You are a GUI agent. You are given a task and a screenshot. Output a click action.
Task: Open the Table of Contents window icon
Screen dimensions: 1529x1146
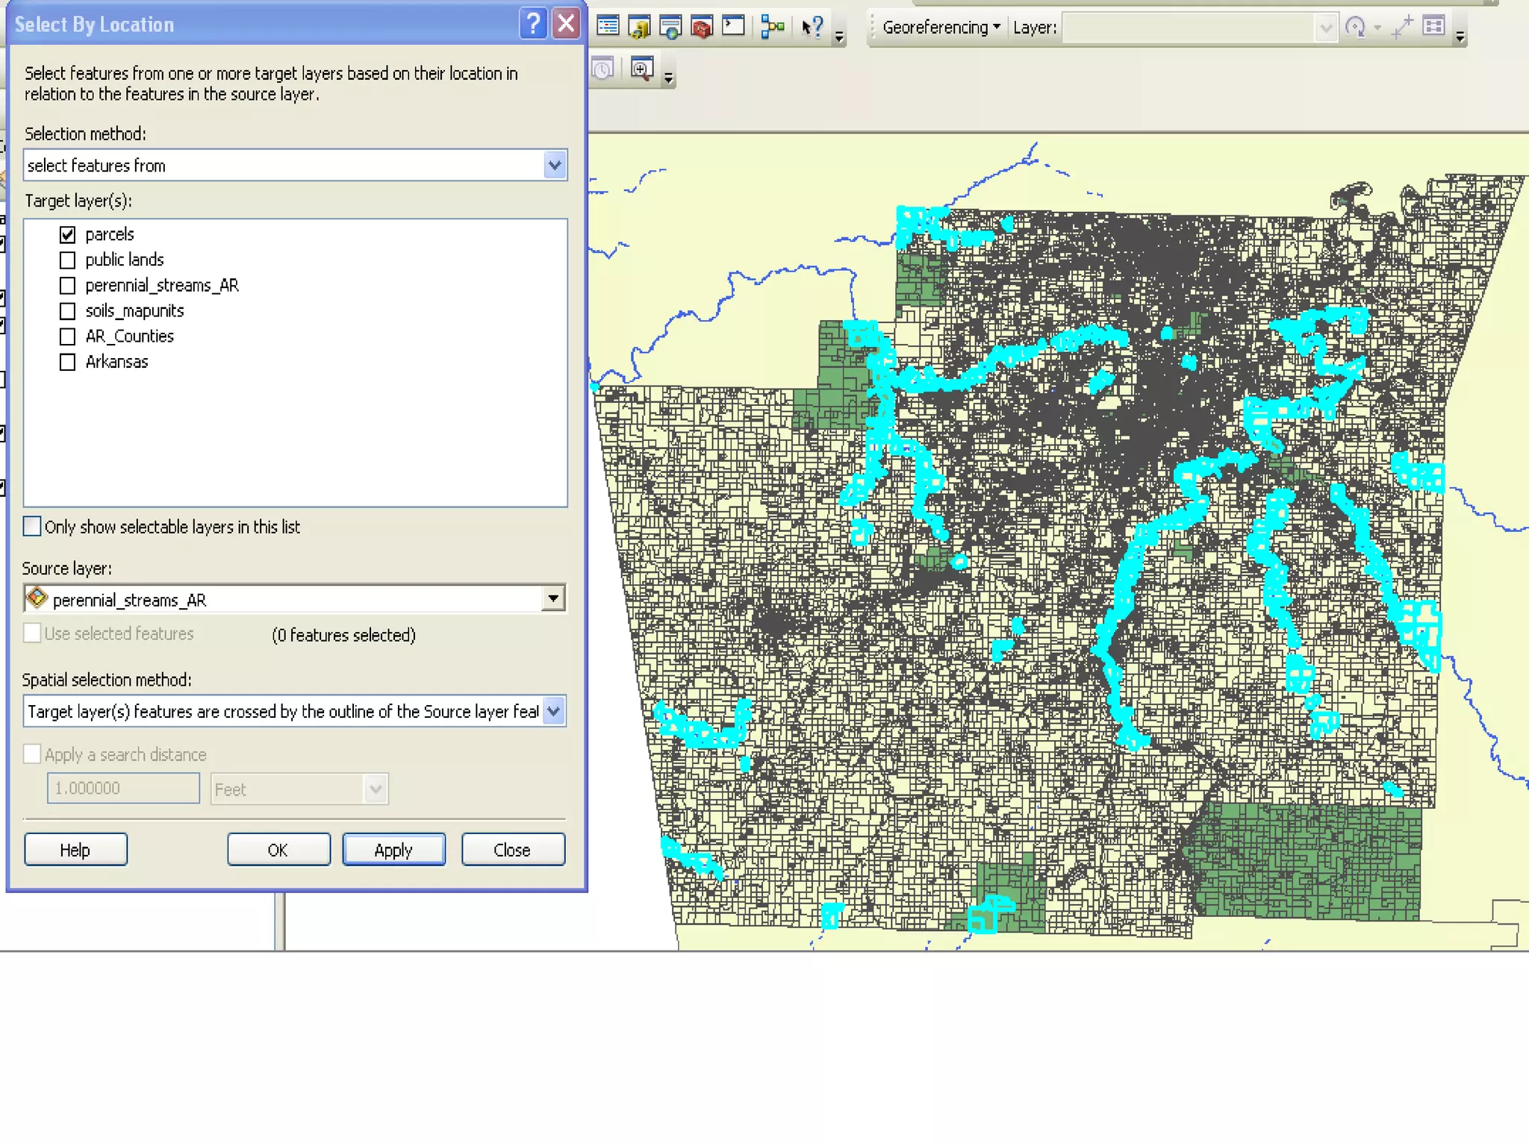pyautogui.click(x=608, y=27)
